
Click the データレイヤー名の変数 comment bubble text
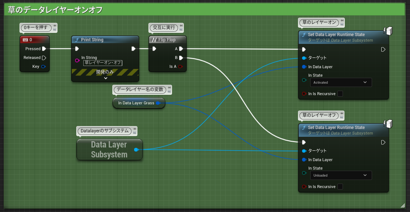pos(140,89)
